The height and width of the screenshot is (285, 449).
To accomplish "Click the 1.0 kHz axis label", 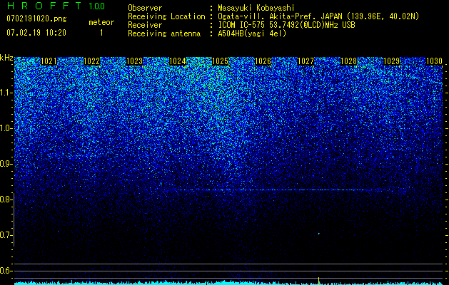I will 6,128.
